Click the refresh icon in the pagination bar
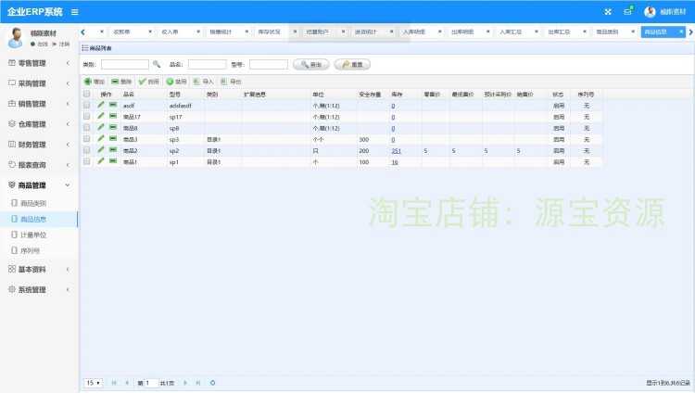The width and height of the screenshot is (695, 393). (213, 383)
